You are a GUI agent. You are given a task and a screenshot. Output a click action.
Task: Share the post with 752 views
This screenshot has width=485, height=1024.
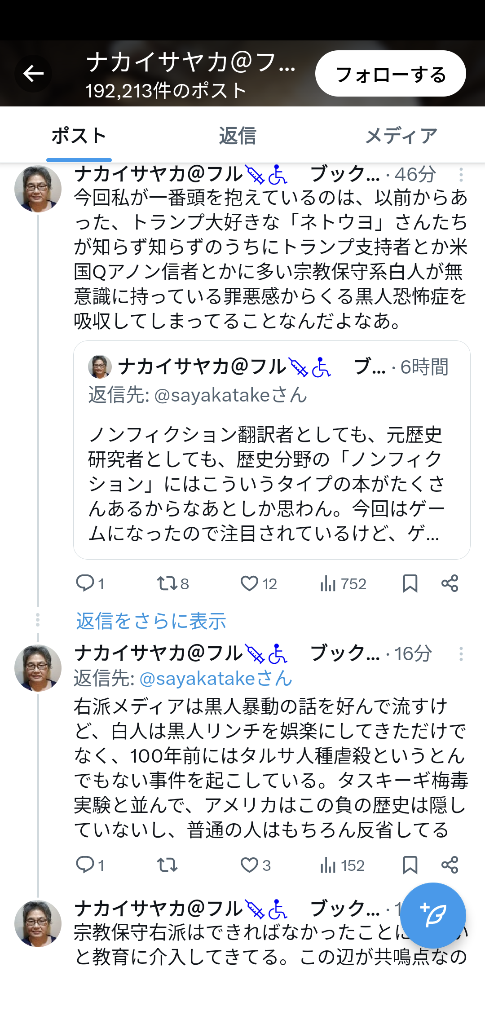click(x=450, y=583)
